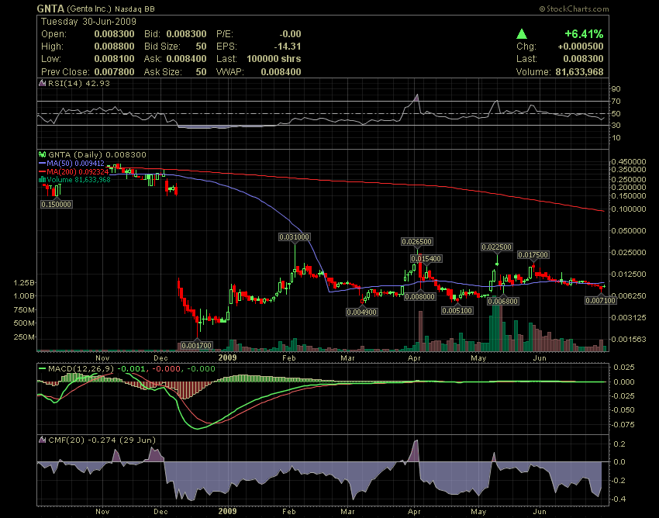The image size is (659, 518).
Task: Click the Chg value +0.000500
Action: (581, 47)
